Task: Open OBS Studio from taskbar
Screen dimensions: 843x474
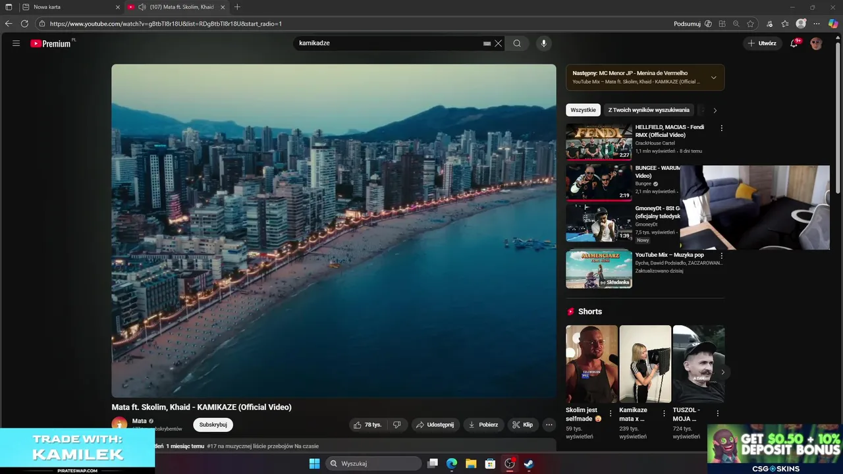Action: click(509, 463)
